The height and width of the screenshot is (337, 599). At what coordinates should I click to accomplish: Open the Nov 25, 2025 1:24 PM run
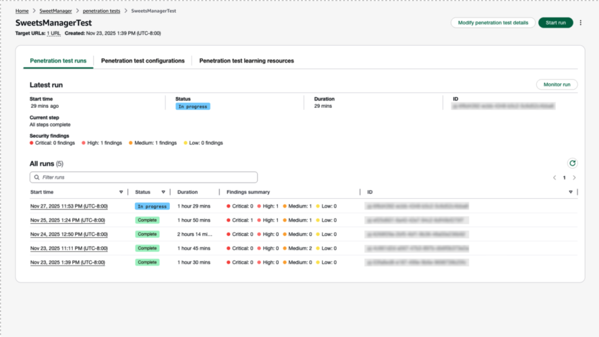[x=67, y=220]
